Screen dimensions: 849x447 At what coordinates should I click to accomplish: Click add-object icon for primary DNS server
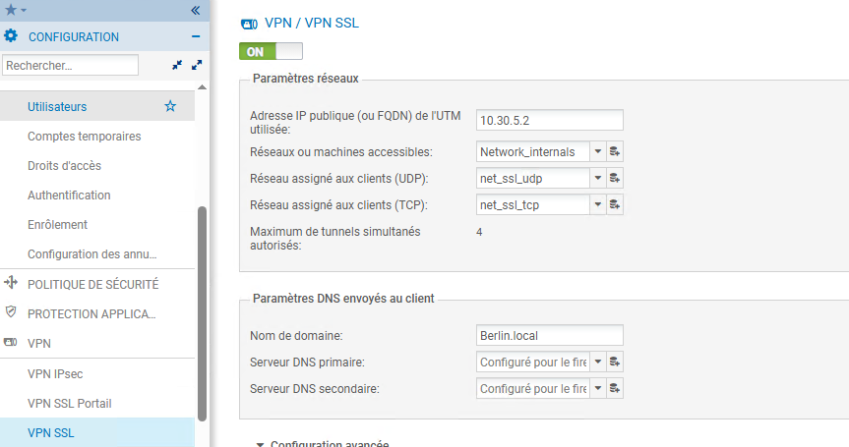(x=616, y=362)
